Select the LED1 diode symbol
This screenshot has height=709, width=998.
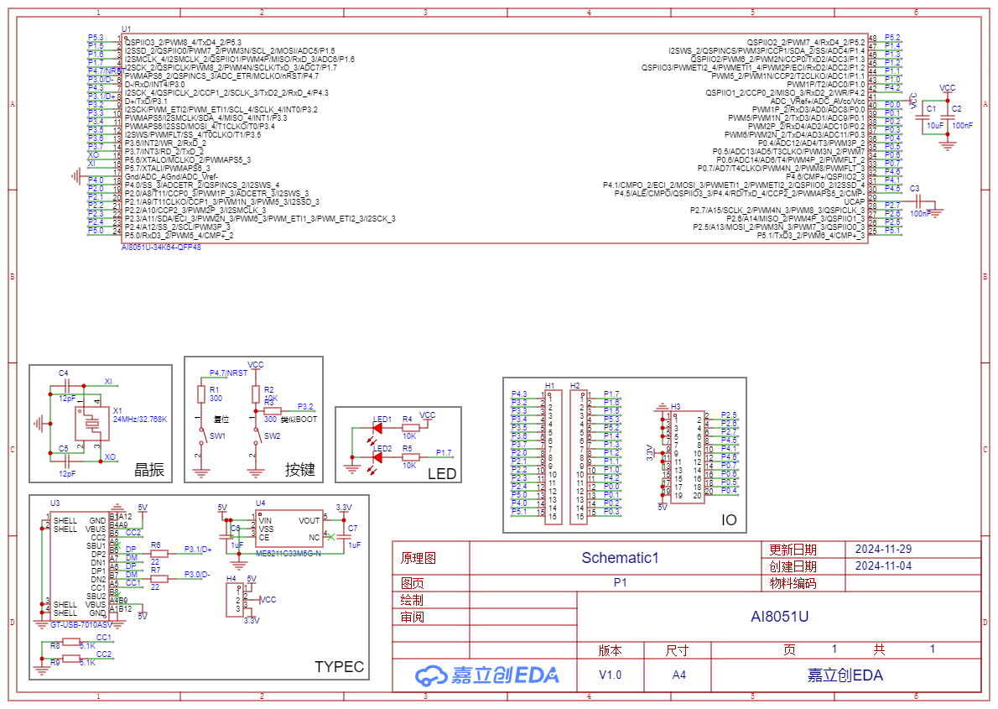pos(377,428)
